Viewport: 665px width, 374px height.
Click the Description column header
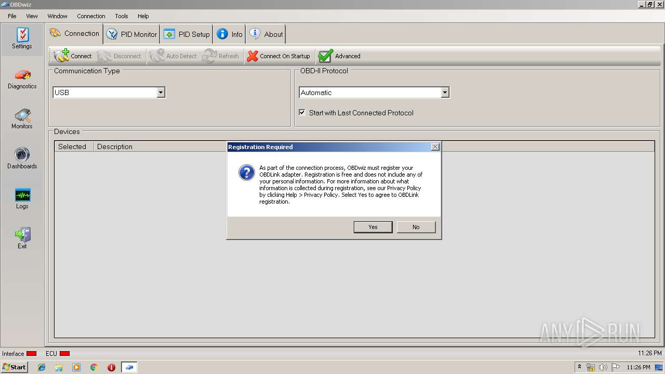pos(114,146)
